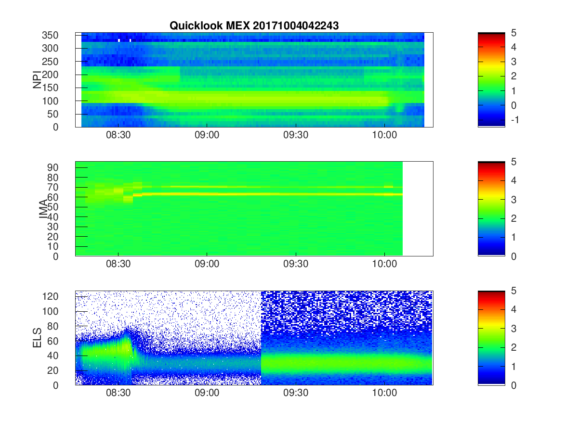Click the NPI y-axis label
This screenshot has width=578, height=433.
37,80
